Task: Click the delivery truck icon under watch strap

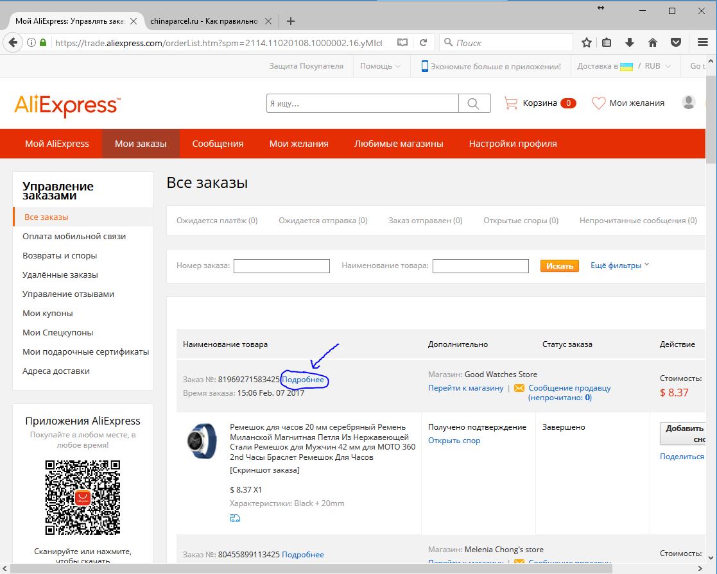Action: (235, 518)
